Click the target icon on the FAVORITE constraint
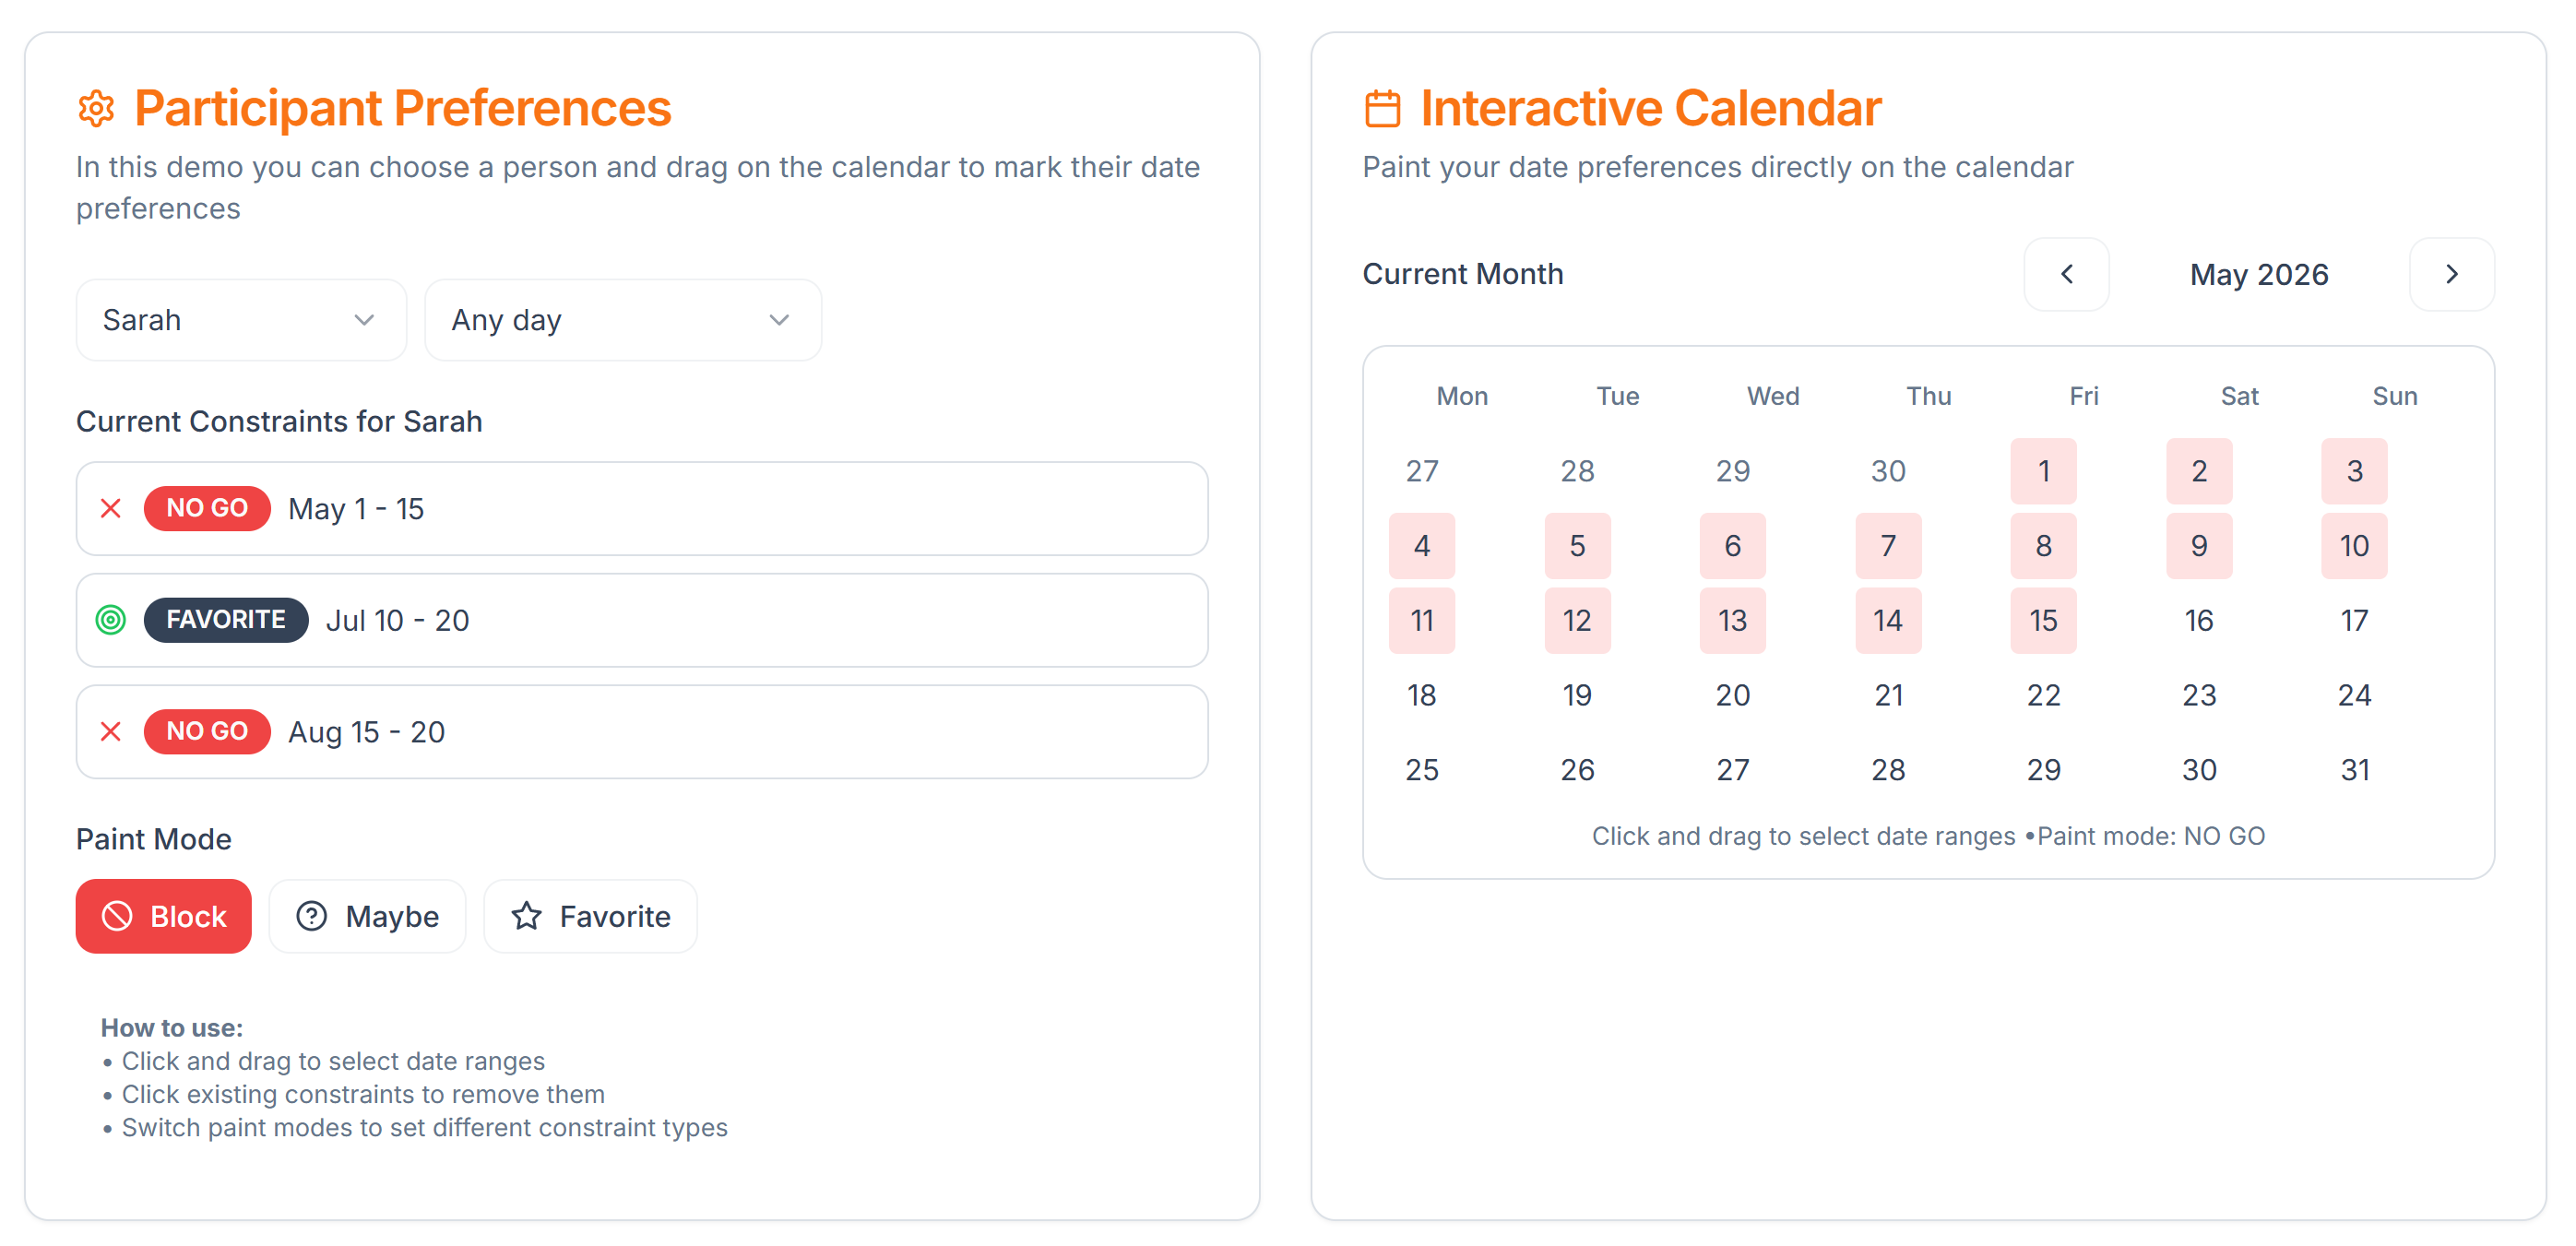This screenshot has width=2576, height=1246. 111,620
